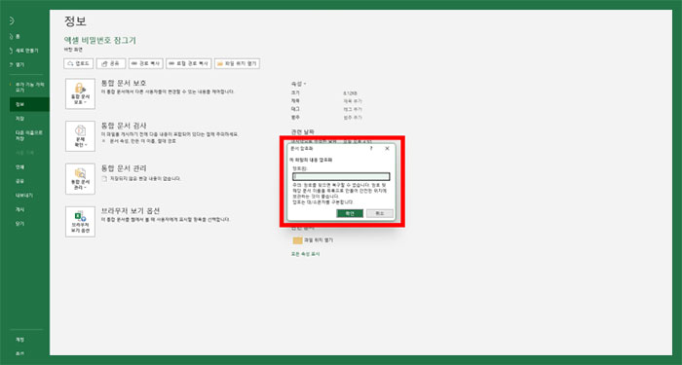Click the 통합 문서 관리 heading text
The width and height of the screenshot is (682, 365).
(124, 168)
